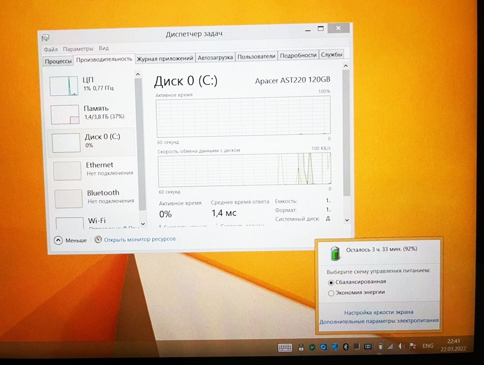Screen dimensions: 484x365
Task: Switch input language via ENG indicator
Action: click(428, 346)
